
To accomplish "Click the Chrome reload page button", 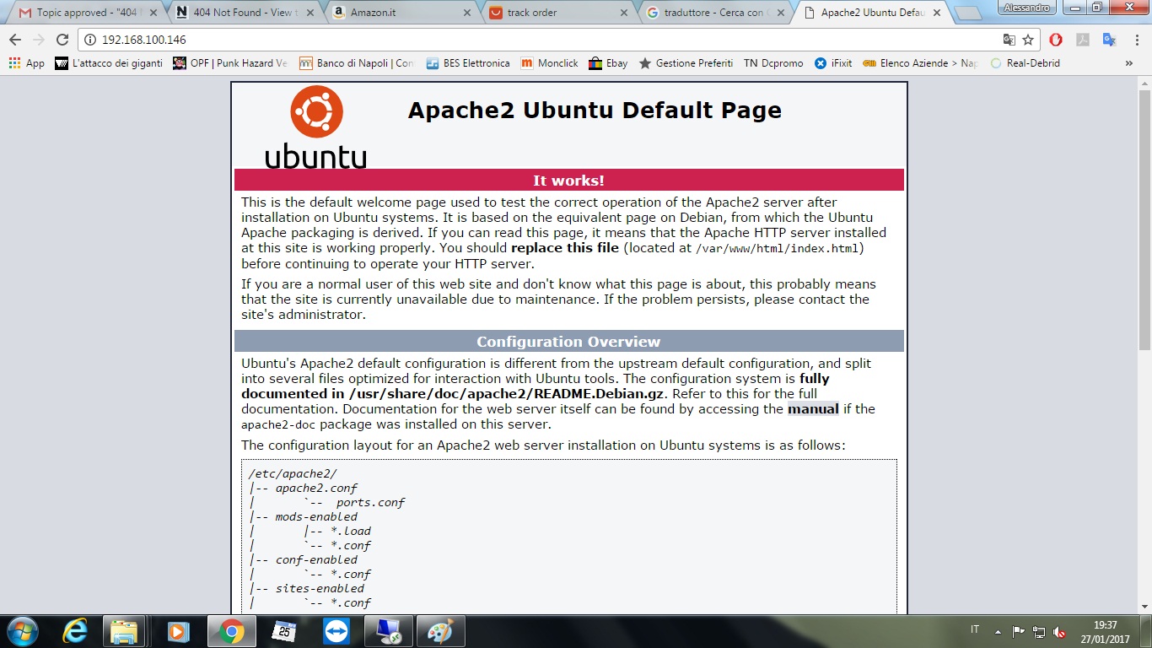I will click(62, 40).
